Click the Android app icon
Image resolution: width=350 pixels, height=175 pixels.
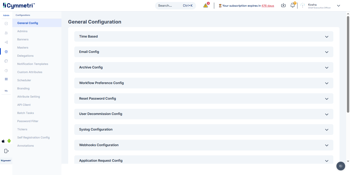tap(9, 141)
